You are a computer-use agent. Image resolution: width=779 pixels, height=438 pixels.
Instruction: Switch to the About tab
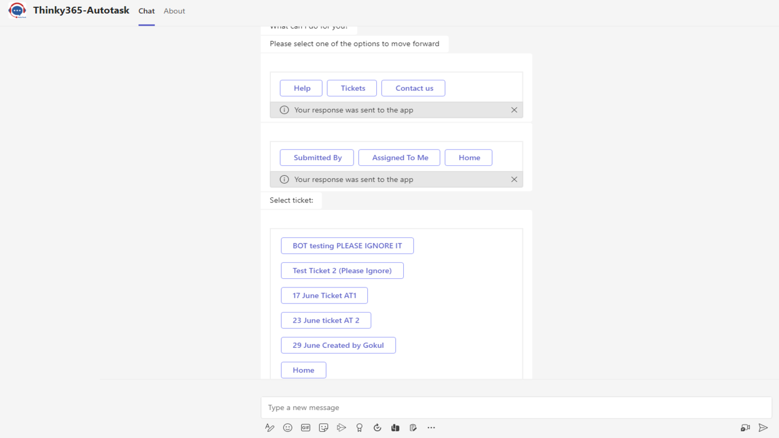(x=174, y=11)
